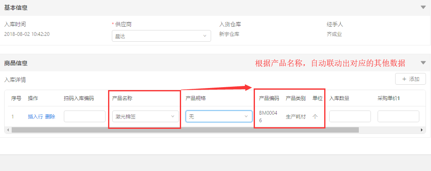Open the 产品名称 dropdown showing 激光棉签
The image size is (431, 171).
146,116
